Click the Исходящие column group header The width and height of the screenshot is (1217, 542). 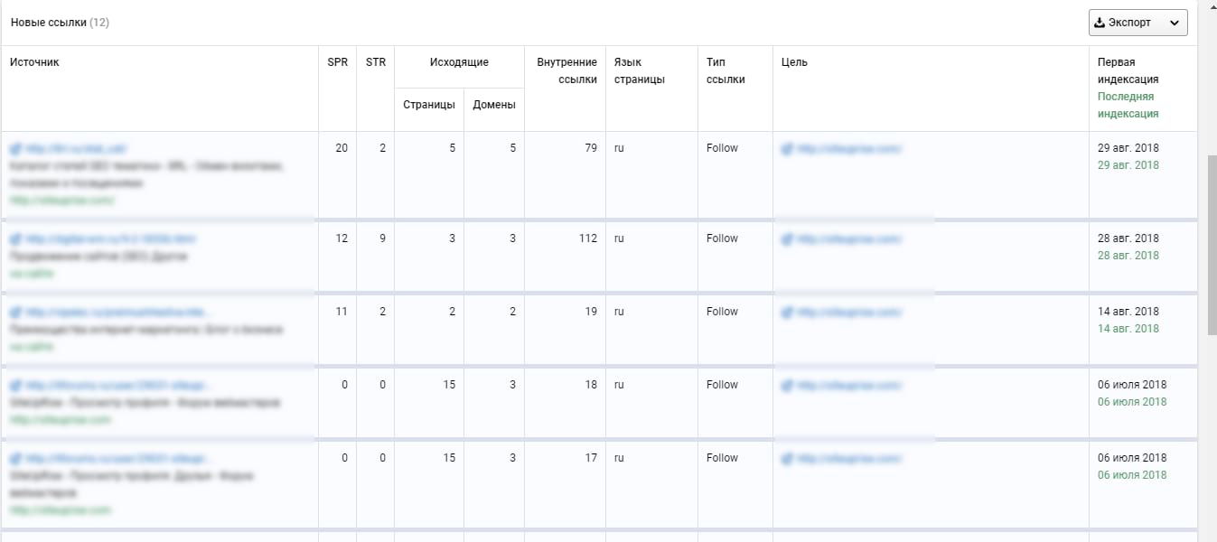459,62
